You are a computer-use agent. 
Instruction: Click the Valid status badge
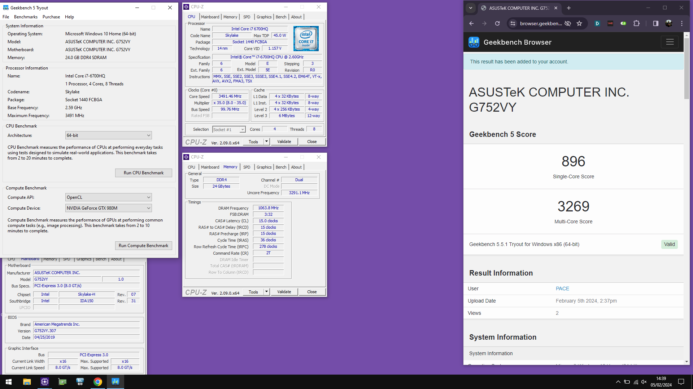[x=670, y=244]
